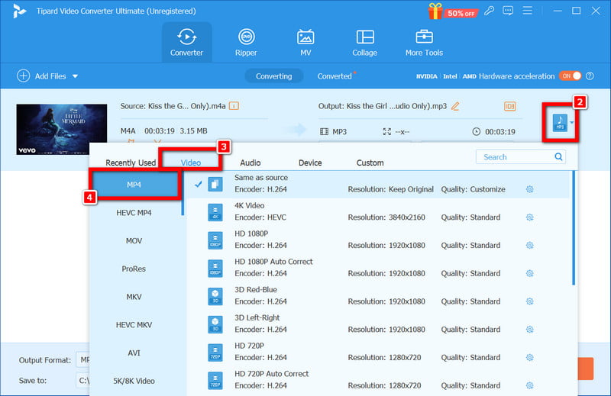The width and height of the screenshot is (611, 396).
Task: Choose HD 1080P Auto Correct preset
Action: 379,268
